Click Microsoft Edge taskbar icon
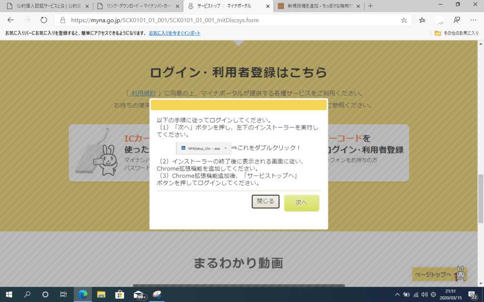This screenshot has width=484, height=302. click(x=82, y=294)
